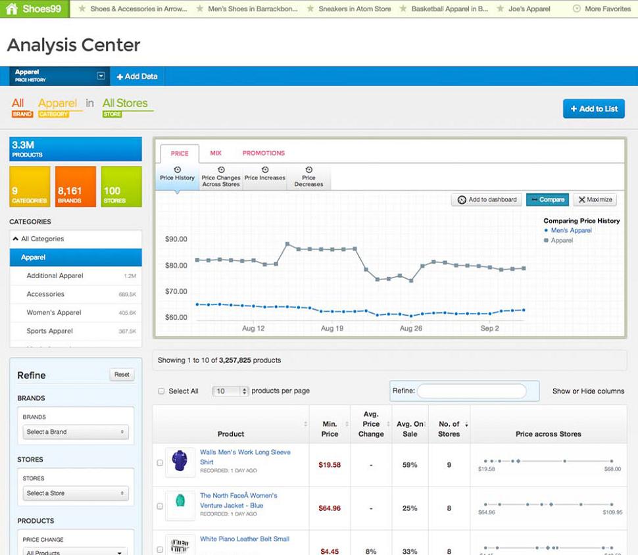This screenshot has height=555, width=638.
Task: Click the Shoes99 home icon
Action: 12,9
